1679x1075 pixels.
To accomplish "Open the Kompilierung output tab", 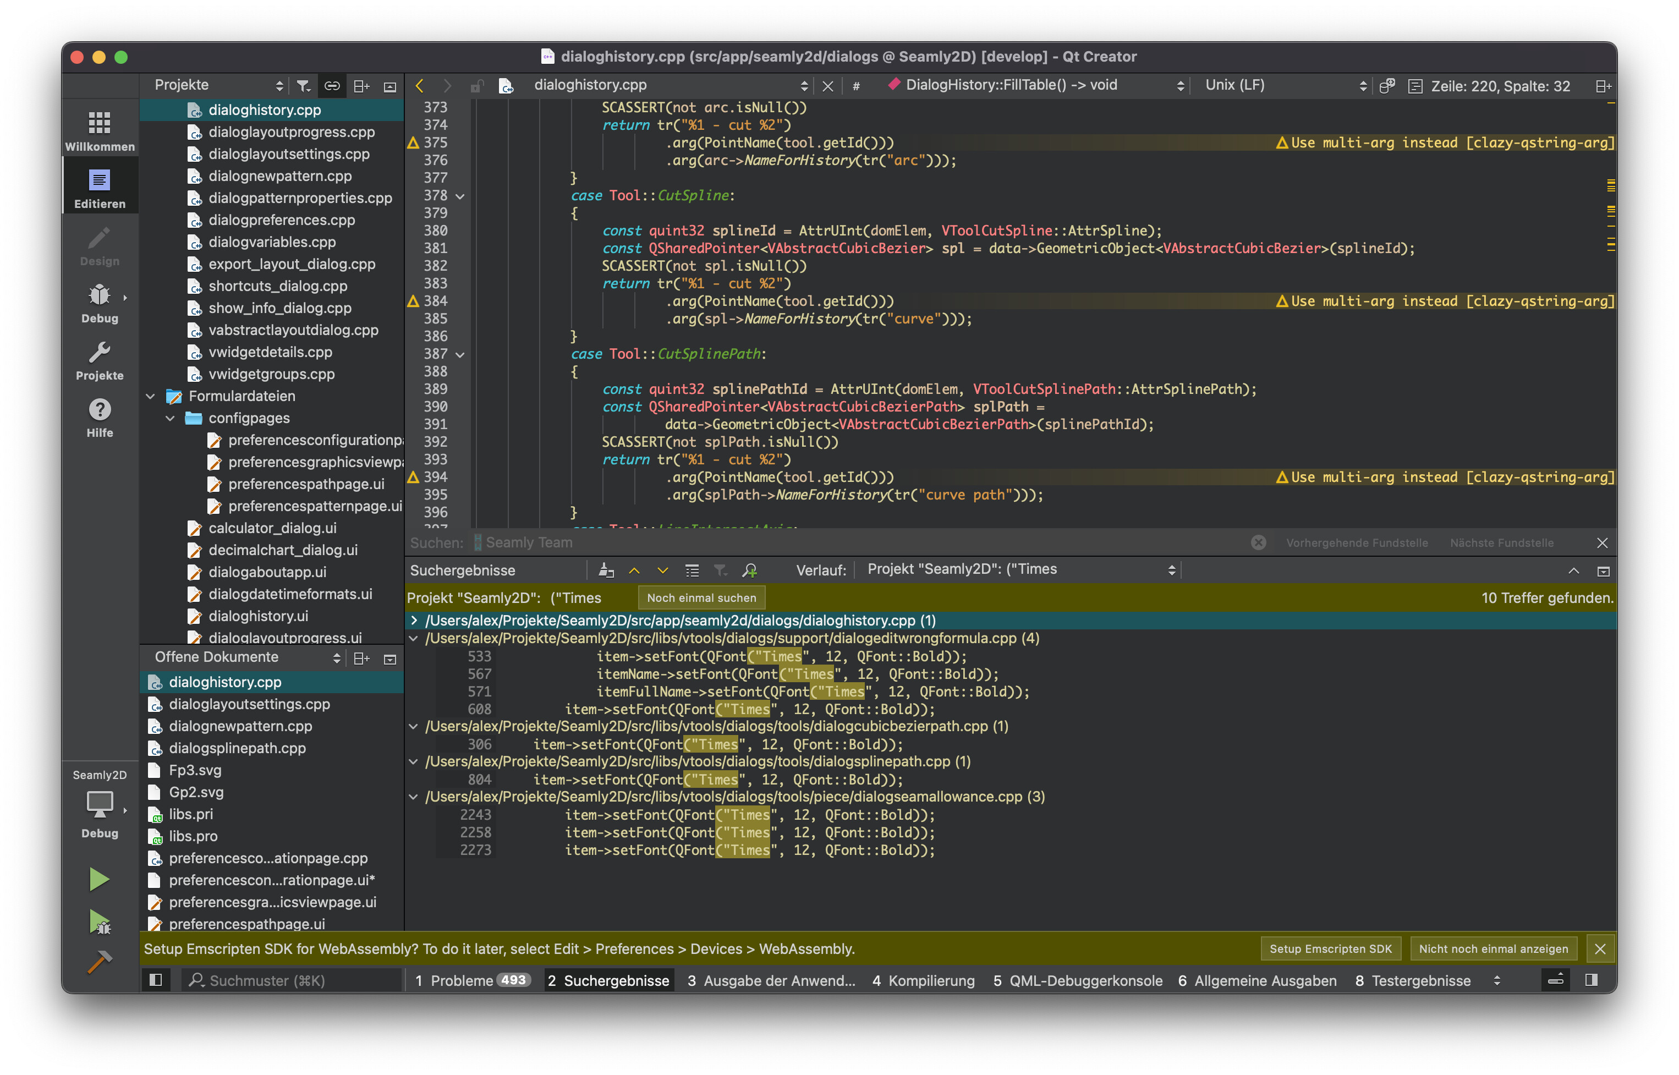I will click(923, 980).
